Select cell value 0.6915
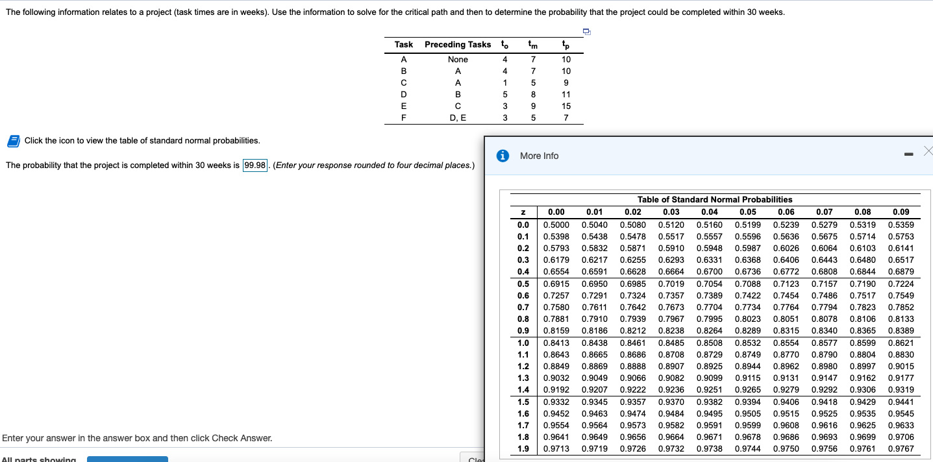 (x=556, y=284)
